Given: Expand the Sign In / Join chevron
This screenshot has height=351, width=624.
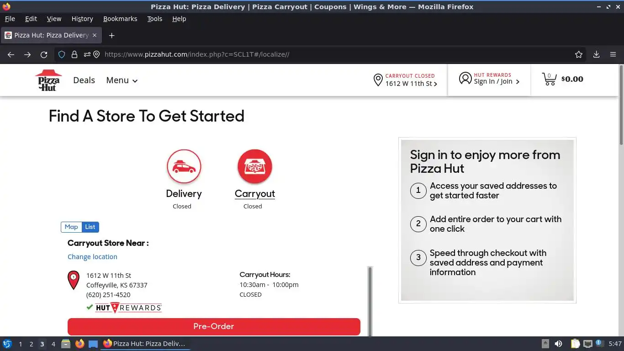Looking at the screenshot, I should pyautogui.click(x=518, y=82).
